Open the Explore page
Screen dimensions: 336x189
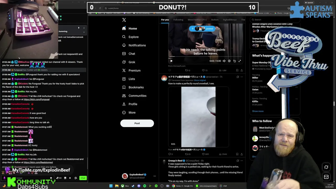tap(130, 37)
